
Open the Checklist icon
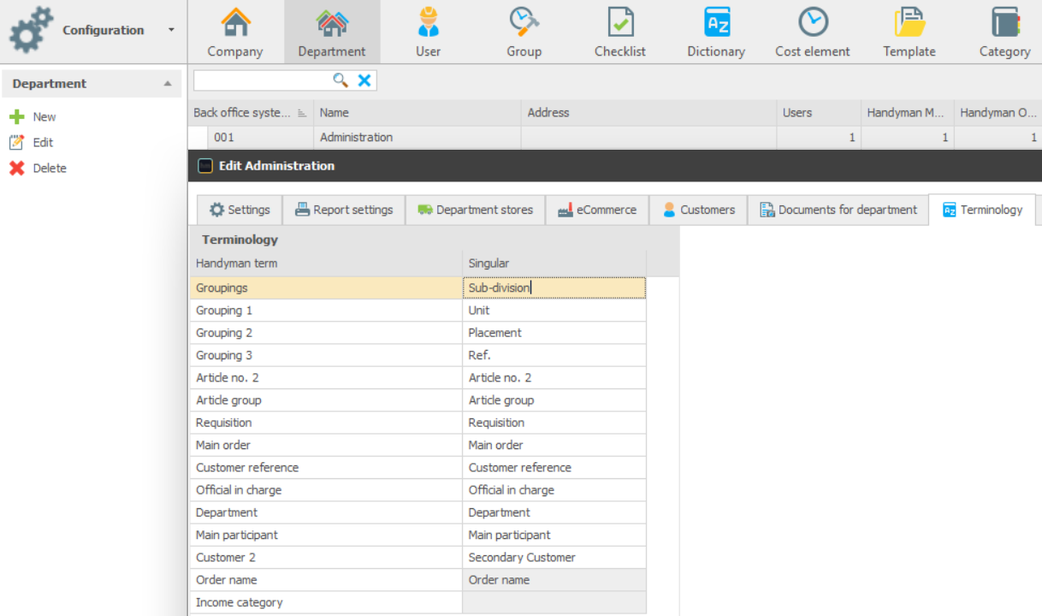pyautogui.click(x=620, y=22)
